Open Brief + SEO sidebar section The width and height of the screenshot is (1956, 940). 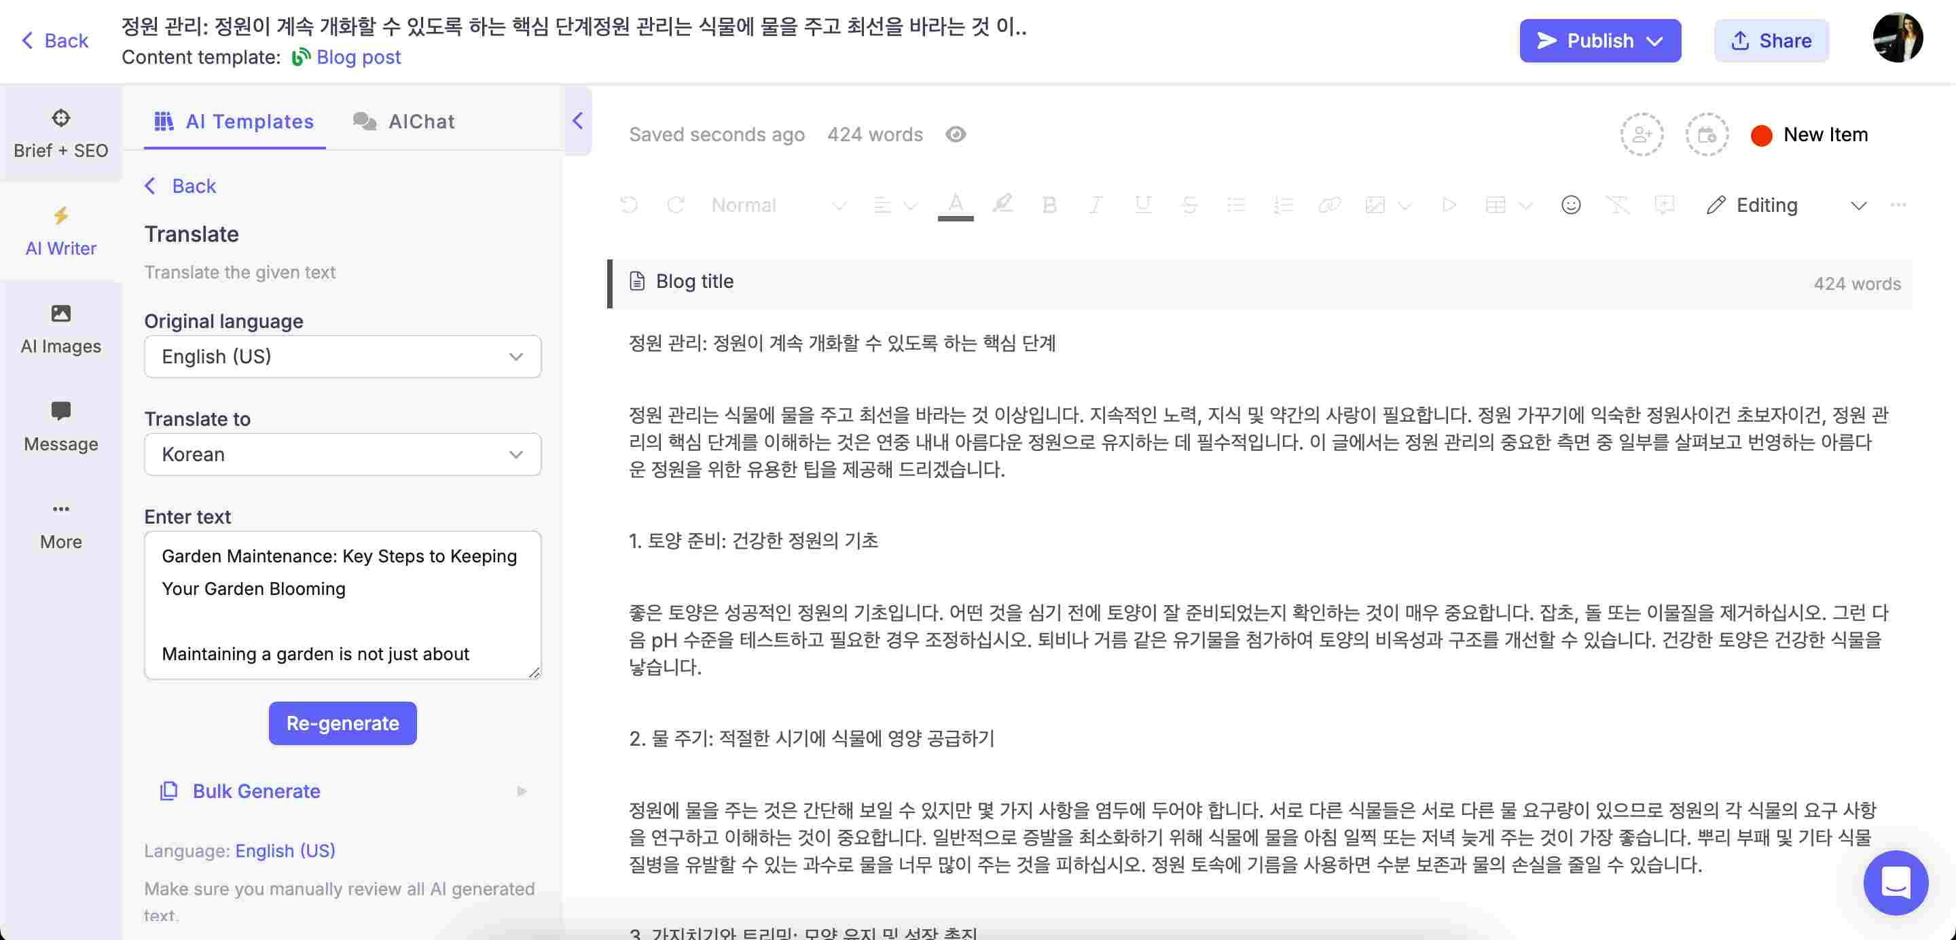pos(60,133)
